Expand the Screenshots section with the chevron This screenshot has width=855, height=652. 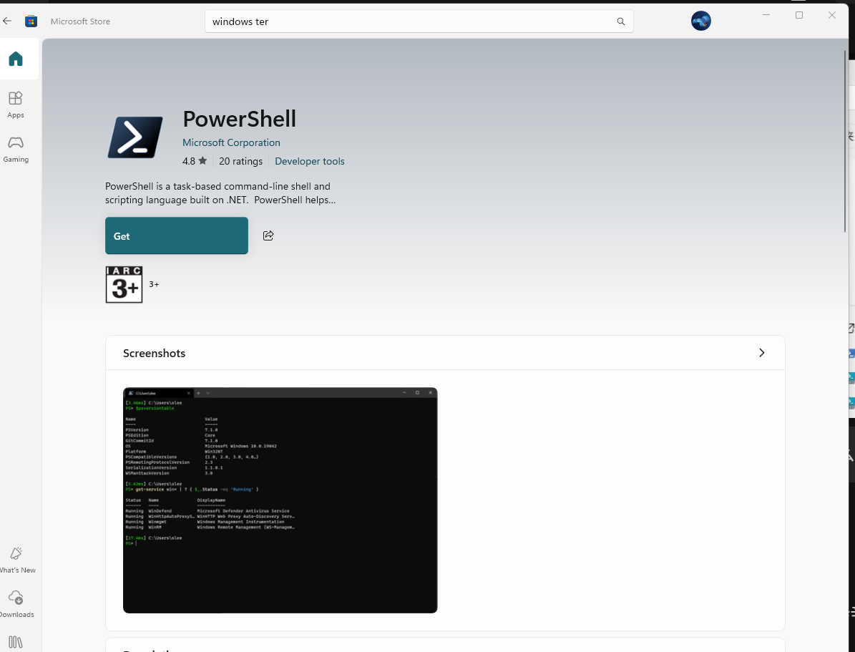pyautogui.click(x=761, y=353)
